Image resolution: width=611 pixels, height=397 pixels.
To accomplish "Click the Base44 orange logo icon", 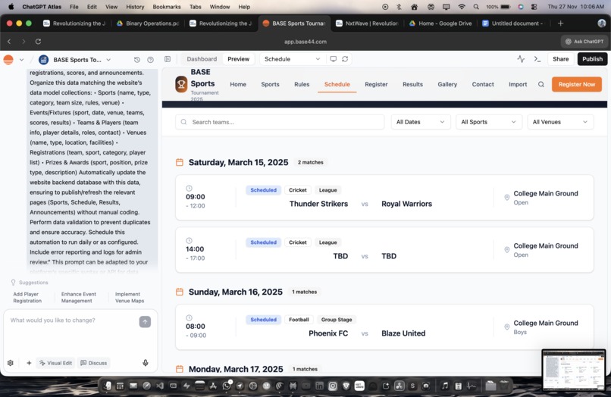I will [8, 60].
